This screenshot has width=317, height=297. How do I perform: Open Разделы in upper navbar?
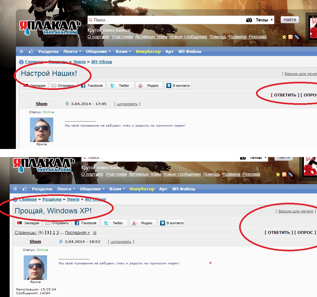[48, 52]
